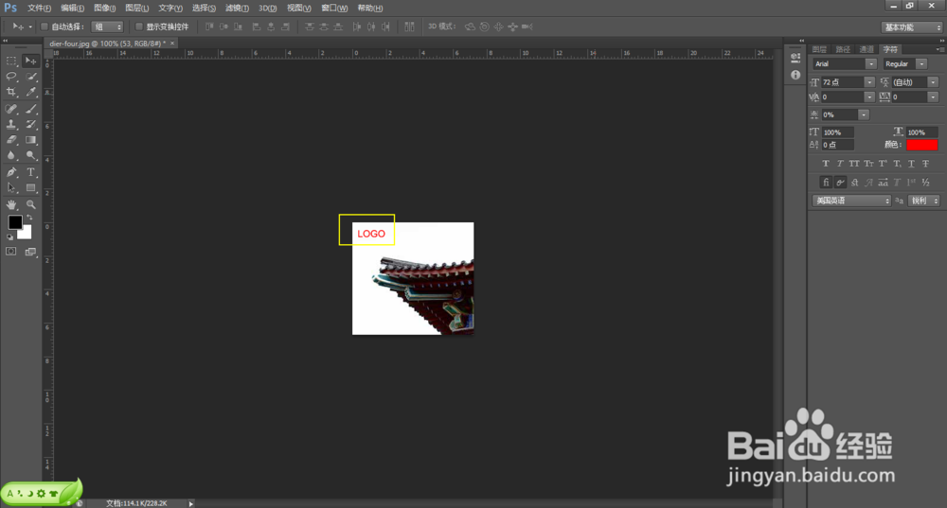Image resolution: width=947 pixels, height=508 pixels.
Task: Select the Horizontal Type tool
Action: pos(31,172)
